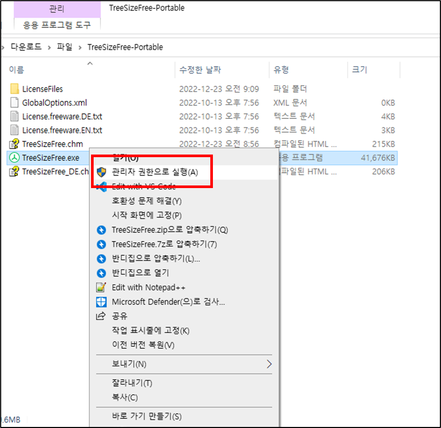Click the TreeSizeFree.exe application icon
The width and height of the screenshot is (441, 428).
click(14, 158)
